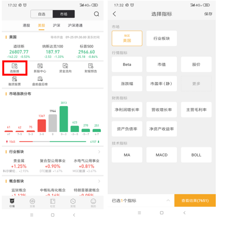Open the 盘前盘后榜 pre/after-market ranking icon

[x=40, y=81]
